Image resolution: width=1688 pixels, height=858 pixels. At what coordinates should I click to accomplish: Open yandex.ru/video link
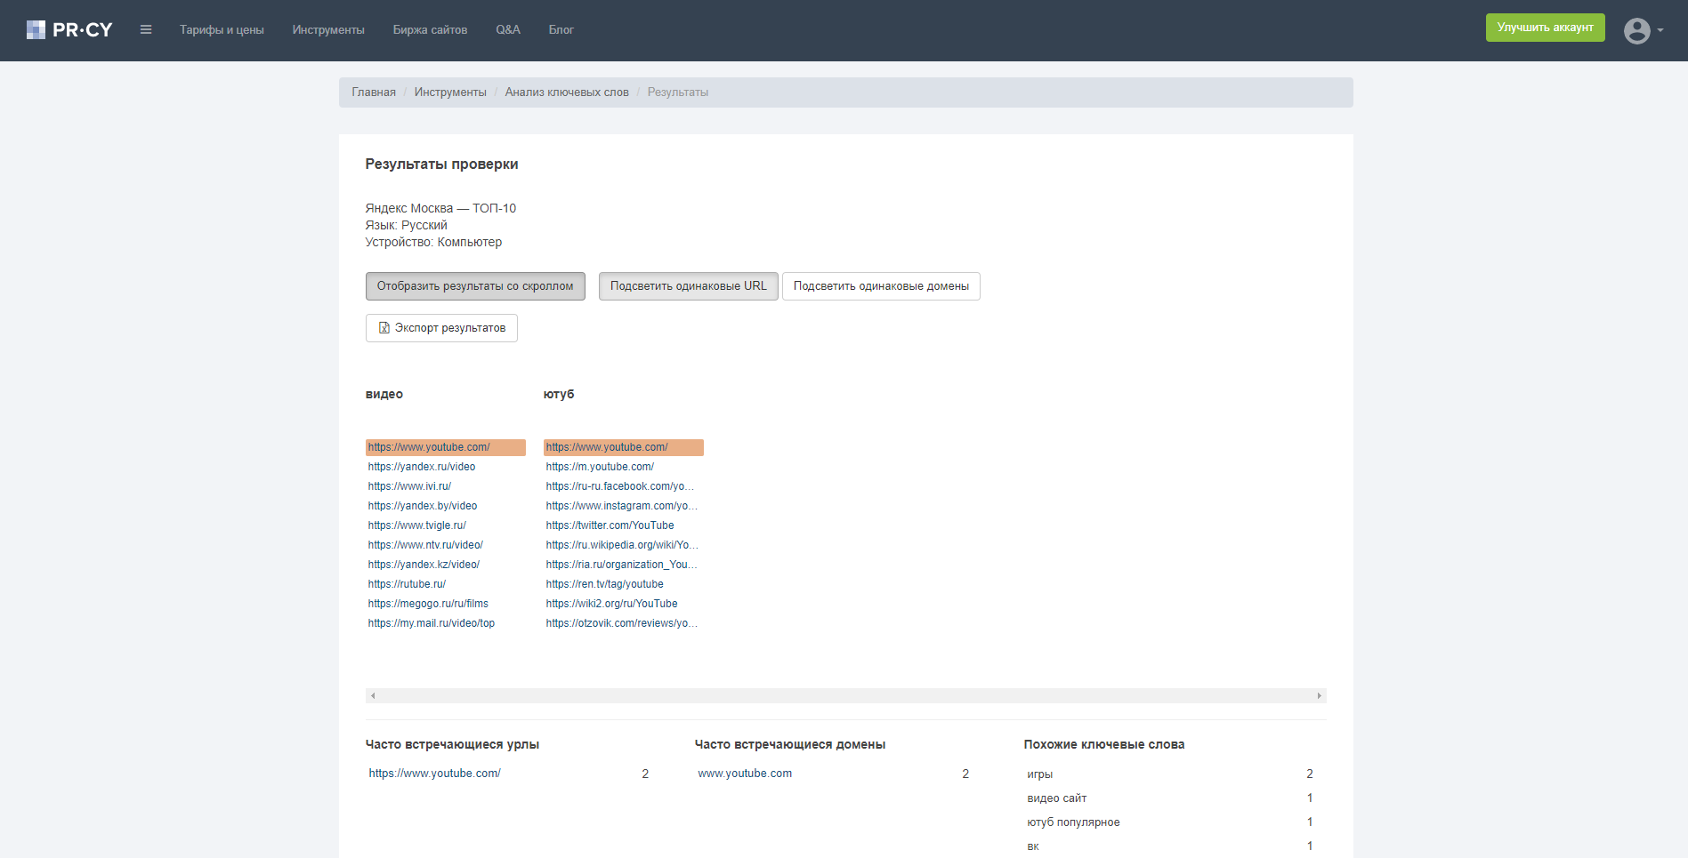pos(422,467)
